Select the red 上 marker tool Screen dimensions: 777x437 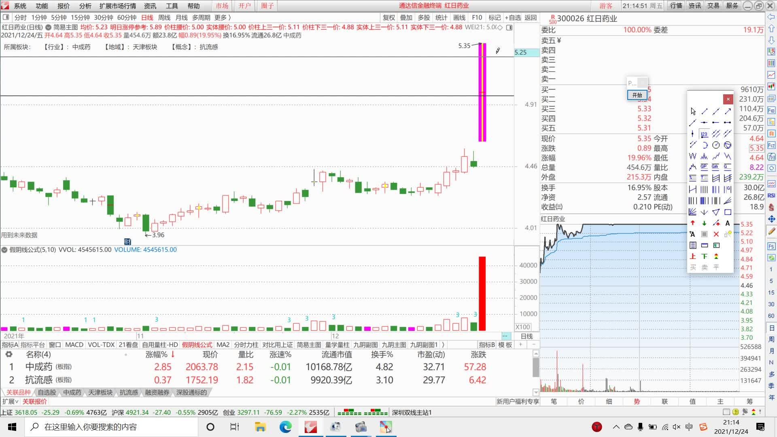pos(693,256)
